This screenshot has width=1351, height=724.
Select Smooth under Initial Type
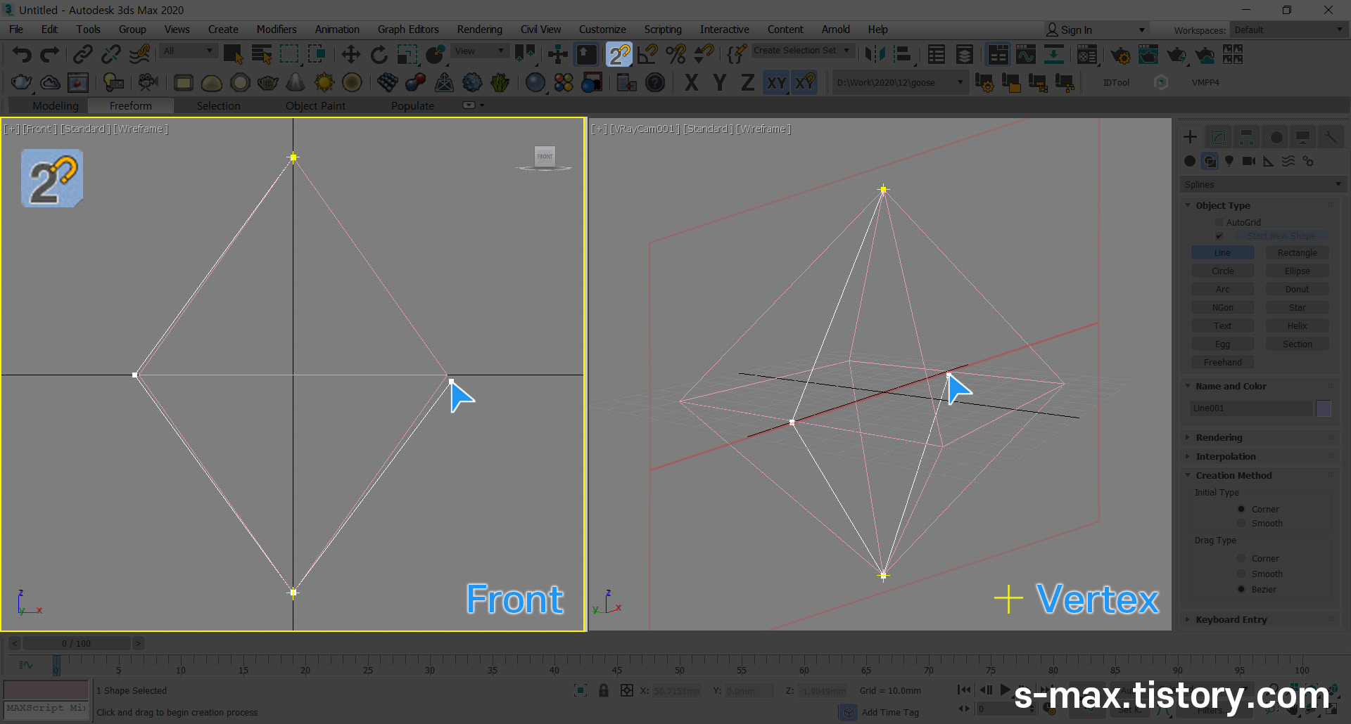click(x=1242, y=524)
